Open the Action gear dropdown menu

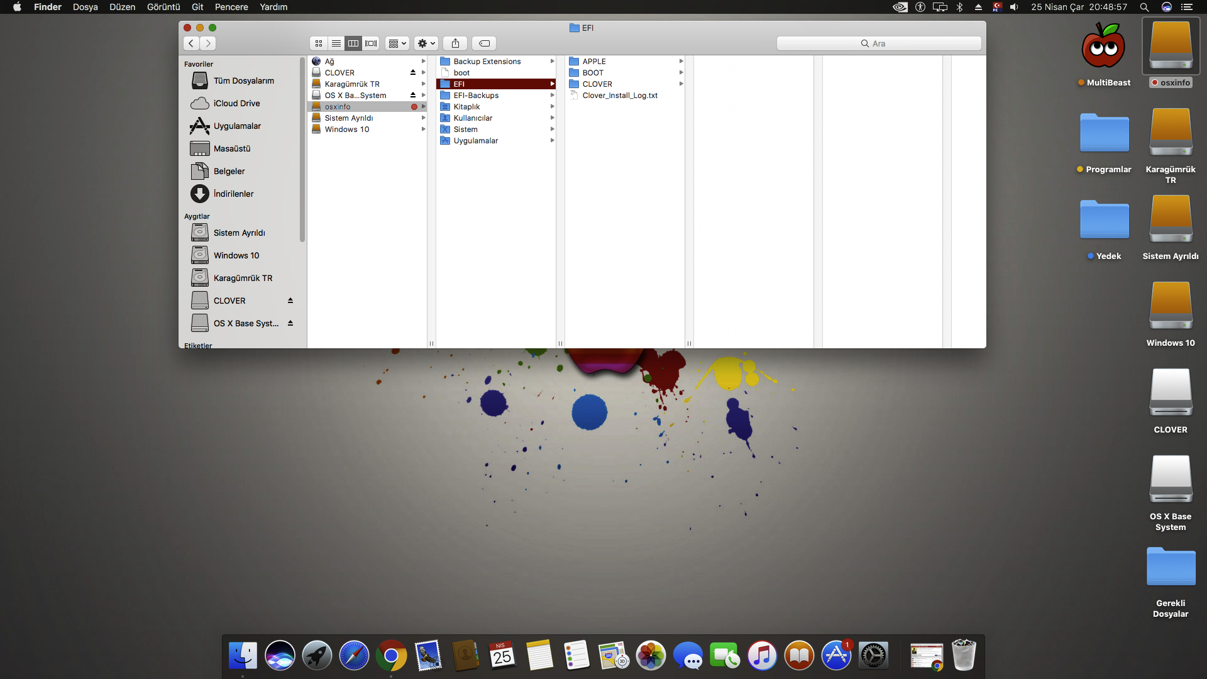tap(426, 43)
